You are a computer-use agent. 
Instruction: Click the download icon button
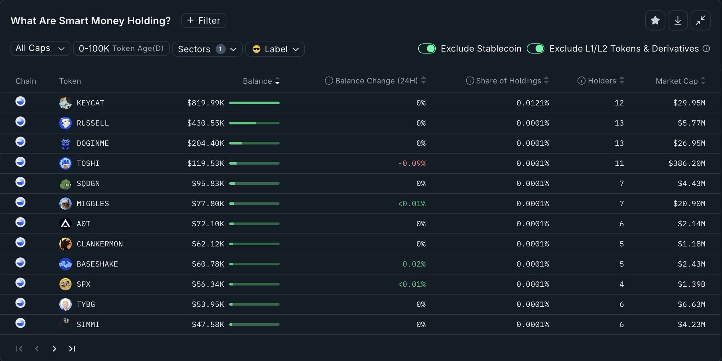click(678, 20)
